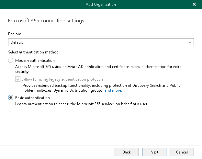202x159 pixels.
Task: Proceed with the Next button
Action: (154, 152)
